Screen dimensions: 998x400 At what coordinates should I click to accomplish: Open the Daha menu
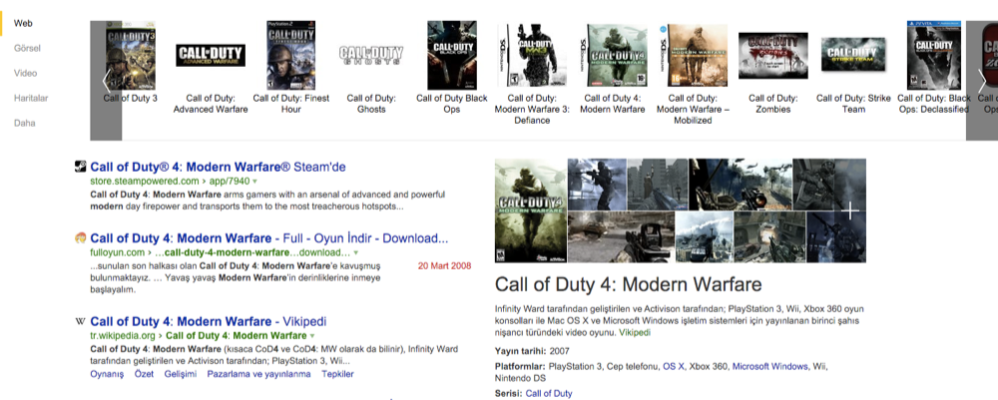(x=24, y=123)
